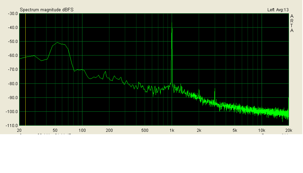Click the 20k x-axis label
The image size is (303, 173).
[289, 130]
